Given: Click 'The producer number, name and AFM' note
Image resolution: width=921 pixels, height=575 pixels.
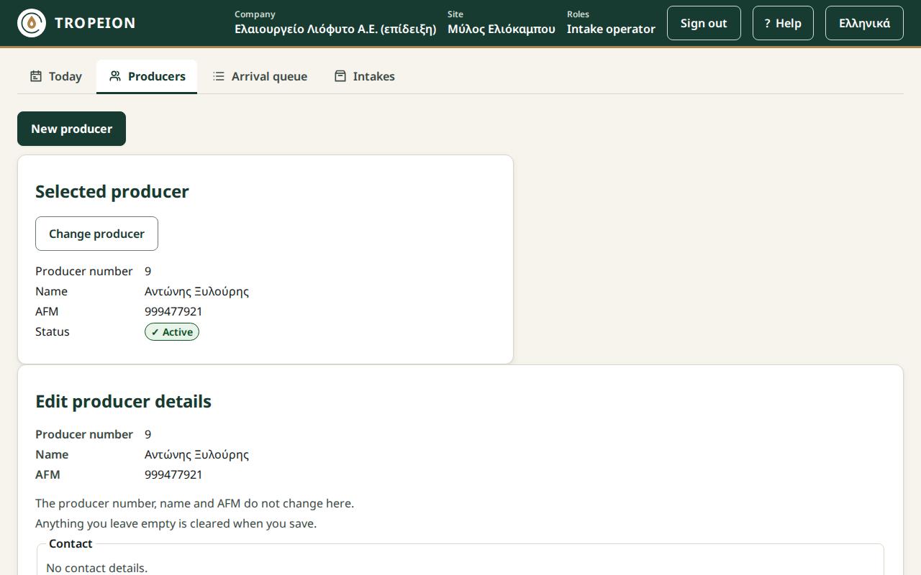Looking at the screenshot, I should coord(194,503).
